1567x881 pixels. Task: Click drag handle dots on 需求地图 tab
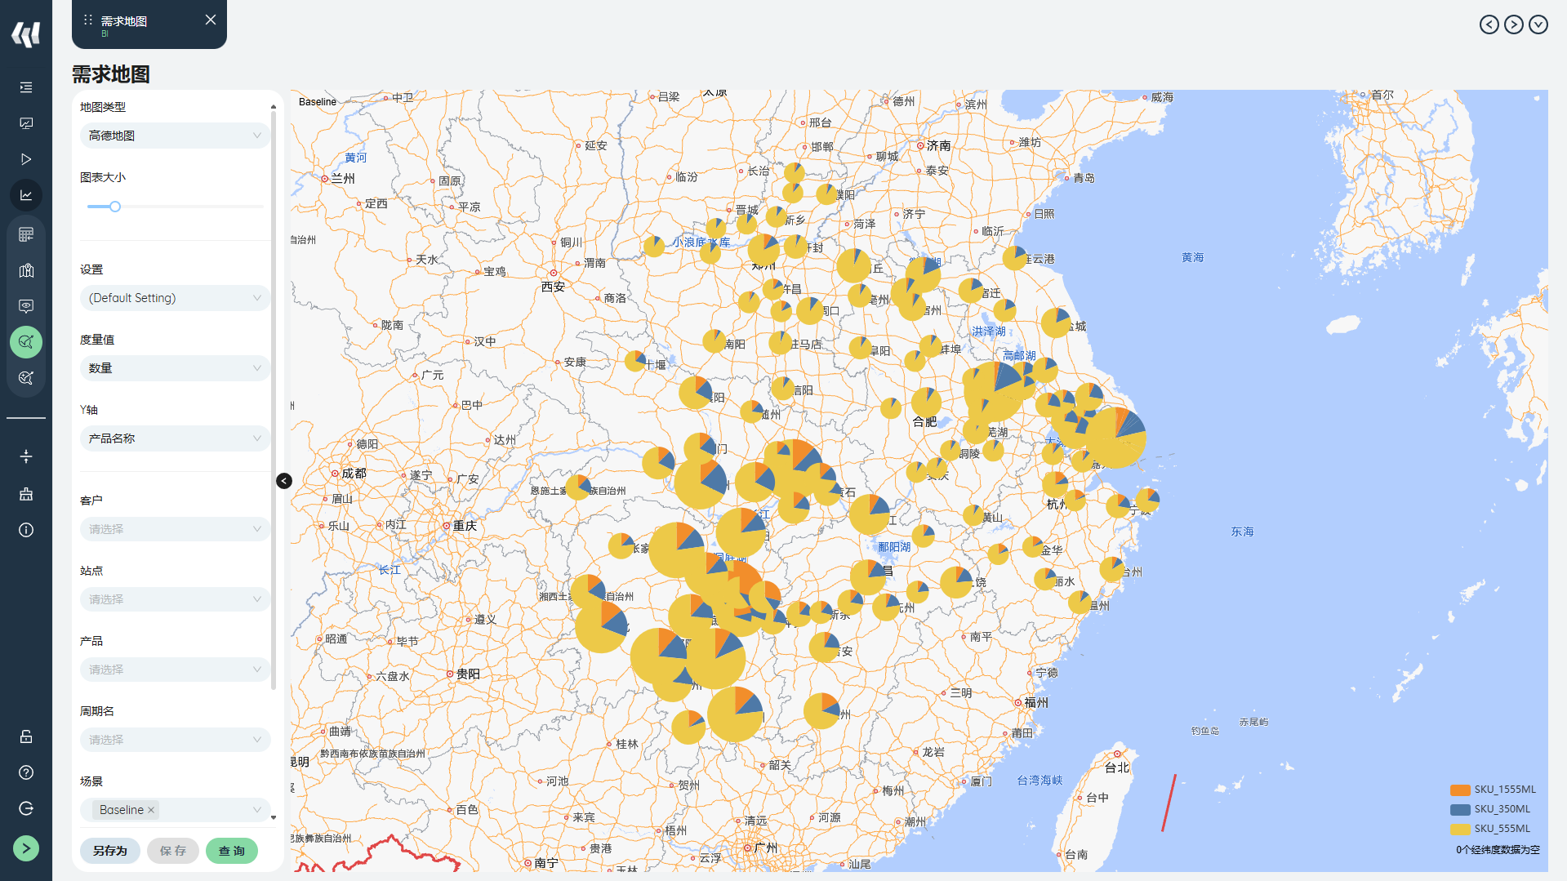88,20
